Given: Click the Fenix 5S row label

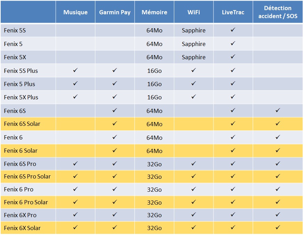Looking at the screenshot, I should (x=15, y=31).
